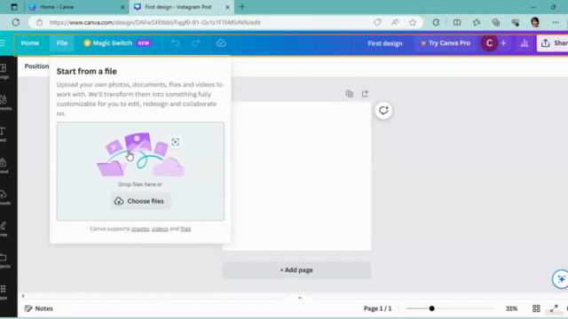
Task: Enter fullscreen present mode
Action: 554,308
